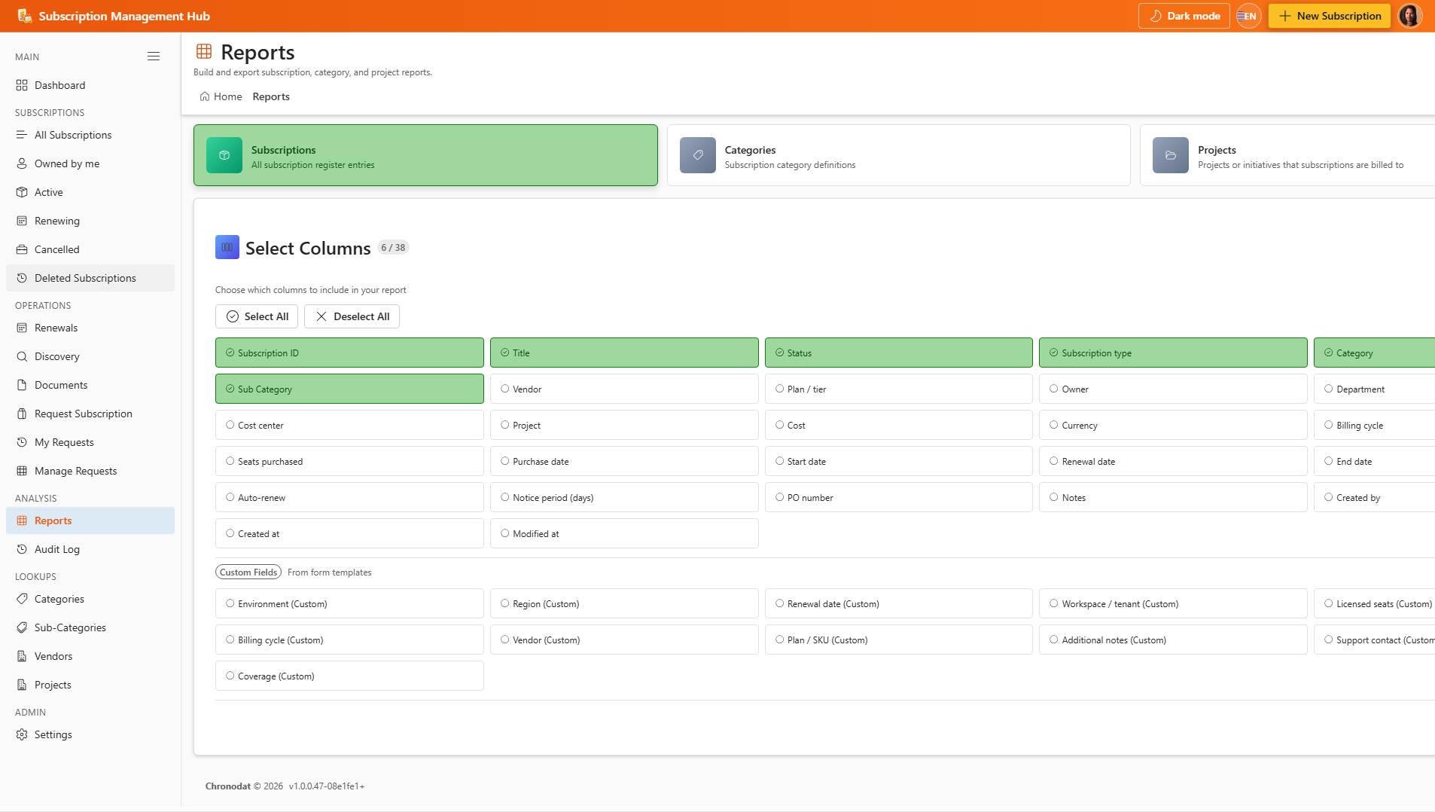
Task: Open Renewals in sidebar menu
Action: point(90,328)
